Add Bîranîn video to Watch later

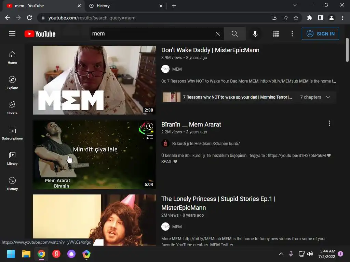coord(150,126)
